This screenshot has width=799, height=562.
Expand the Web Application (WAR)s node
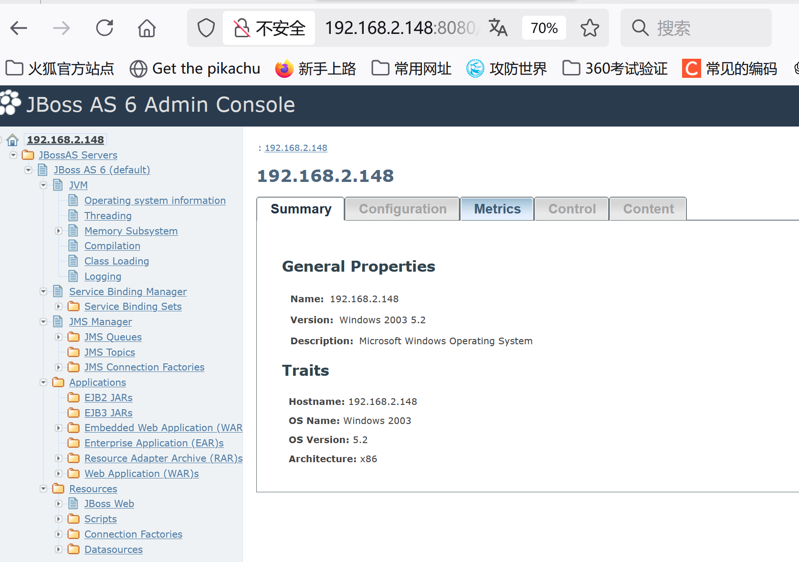click(x=59, y=474)
